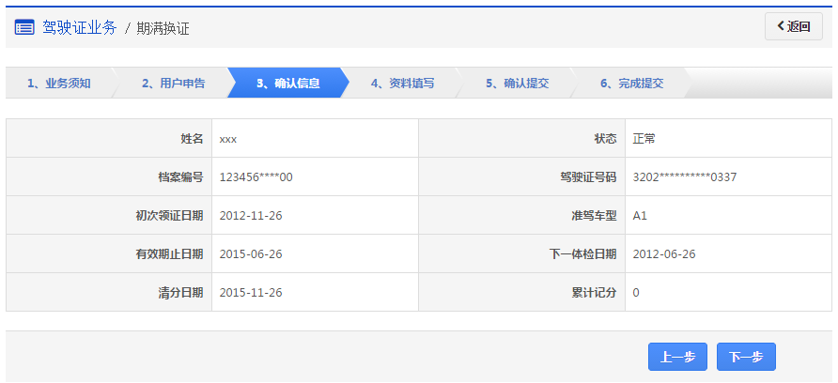Click the 下一体检日期 value 2012-06-26
This screenshot has height=383, width=838.
point(664,253)
